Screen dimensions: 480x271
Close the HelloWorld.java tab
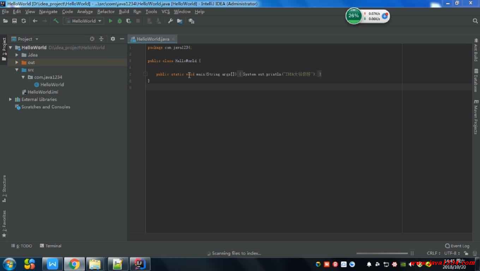[x=173, y=39]
